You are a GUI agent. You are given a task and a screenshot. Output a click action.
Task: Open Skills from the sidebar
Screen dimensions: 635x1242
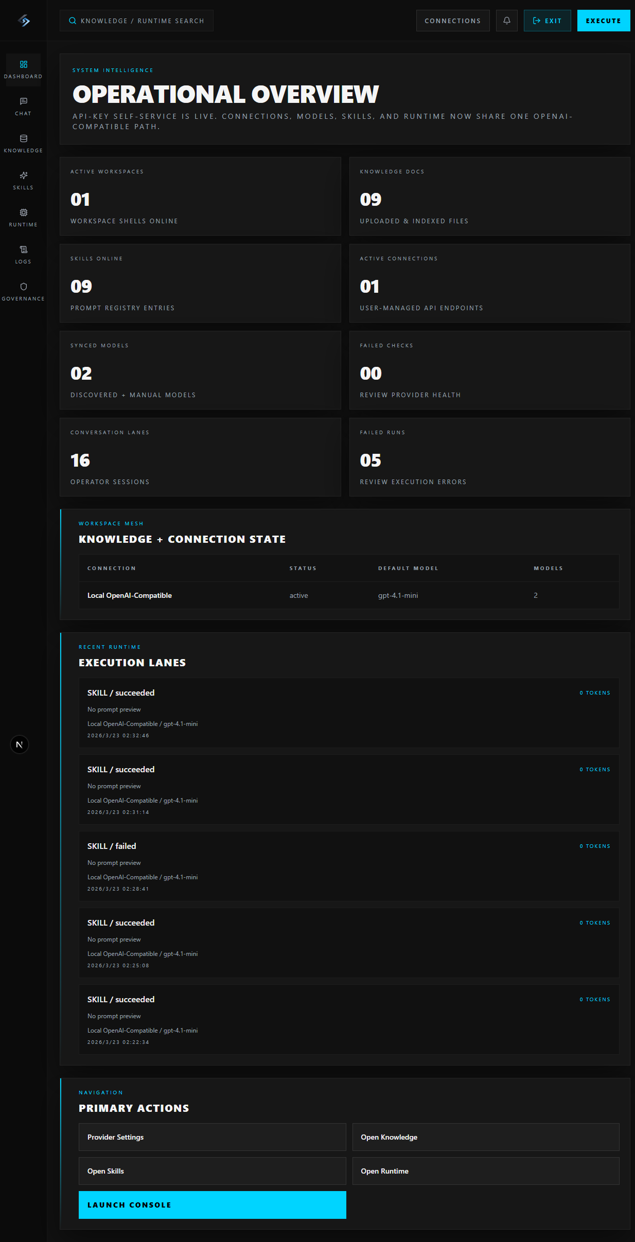tap(23, 181)
